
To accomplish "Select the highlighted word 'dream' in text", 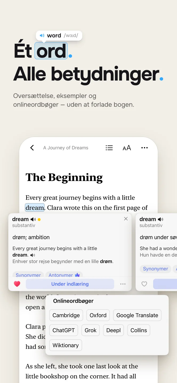I will (x=35, y=207).
